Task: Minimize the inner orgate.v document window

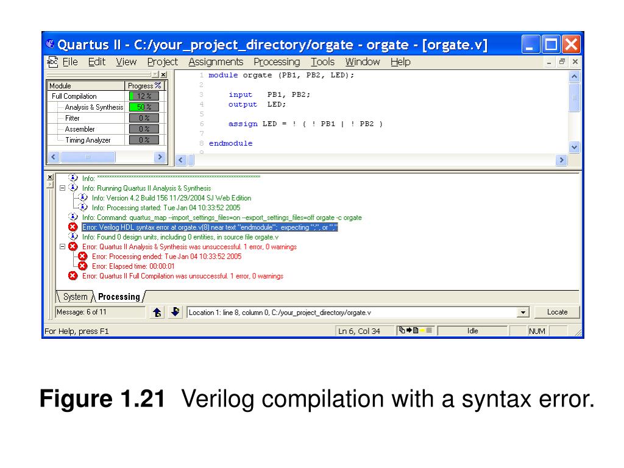Action: click(x=549, y=62)
